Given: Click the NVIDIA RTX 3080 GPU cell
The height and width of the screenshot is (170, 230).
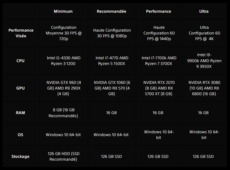Looking at the screenshot, I should [204, 88].
